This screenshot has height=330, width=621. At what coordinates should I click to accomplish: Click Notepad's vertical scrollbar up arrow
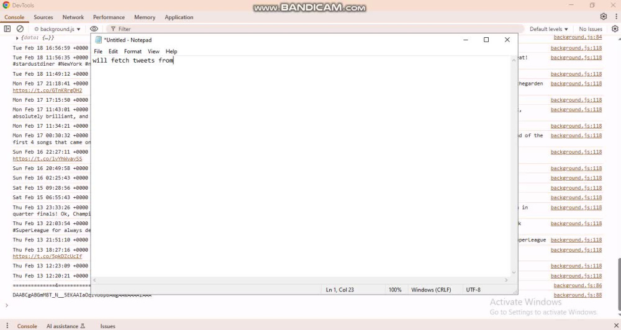514,60
